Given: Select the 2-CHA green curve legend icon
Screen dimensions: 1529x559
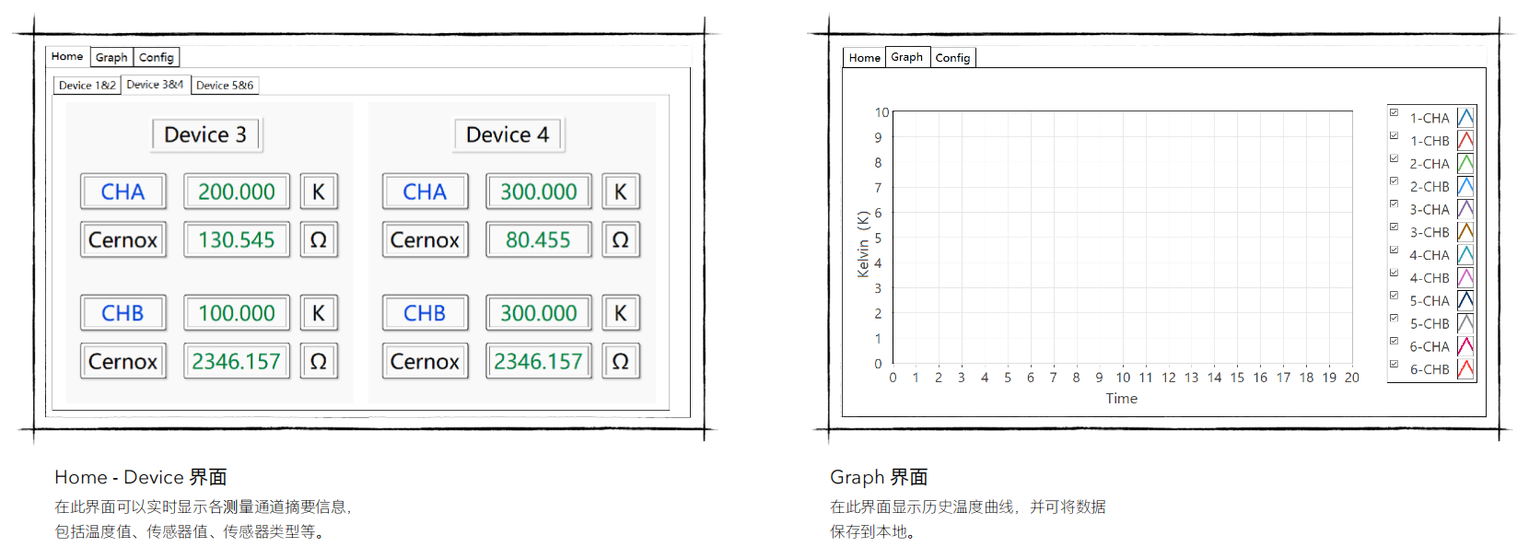Looking at the screenshot, I should 1465,164.
